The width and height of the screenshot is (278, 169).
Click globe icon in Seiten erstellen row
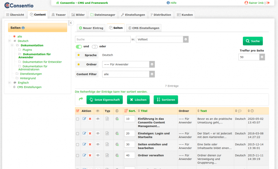[x=117, y=144]
